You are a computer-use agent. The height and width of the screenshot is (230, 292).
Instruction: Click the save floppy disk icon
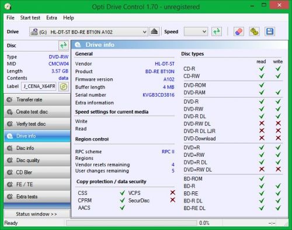[270, 32]
